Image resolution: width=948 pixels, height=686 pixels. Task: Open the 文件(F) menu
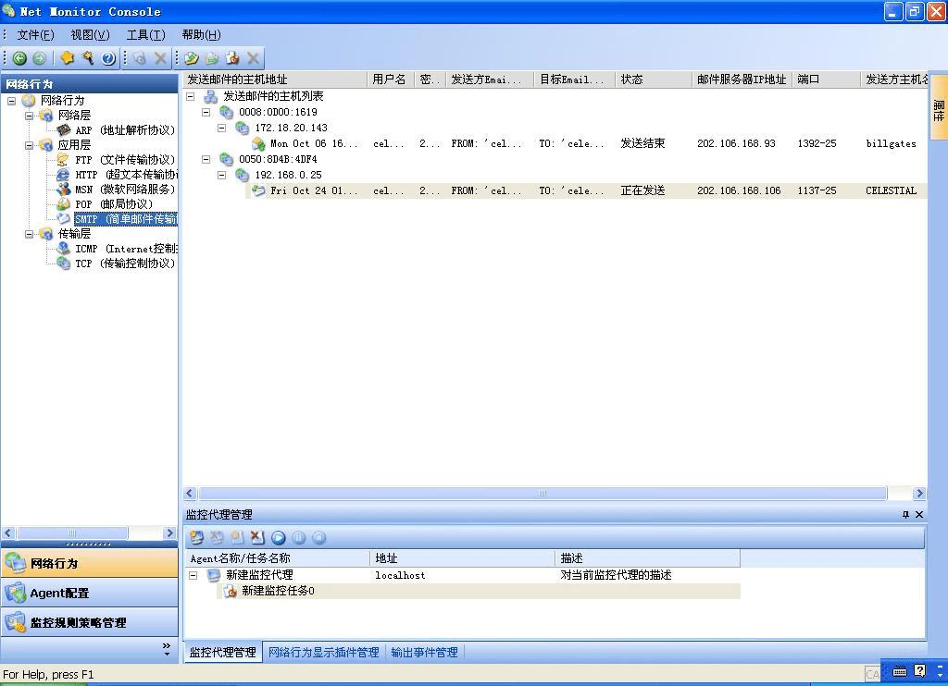[36, 35]
